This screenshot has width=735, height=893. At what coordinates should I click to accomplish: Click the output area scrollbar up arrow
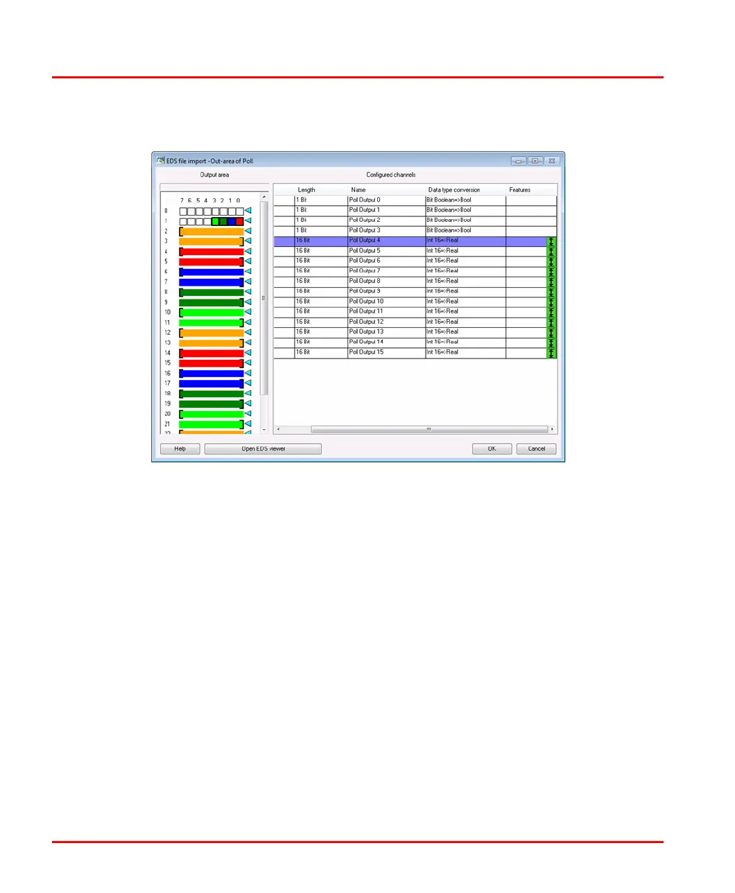(264, 197)
